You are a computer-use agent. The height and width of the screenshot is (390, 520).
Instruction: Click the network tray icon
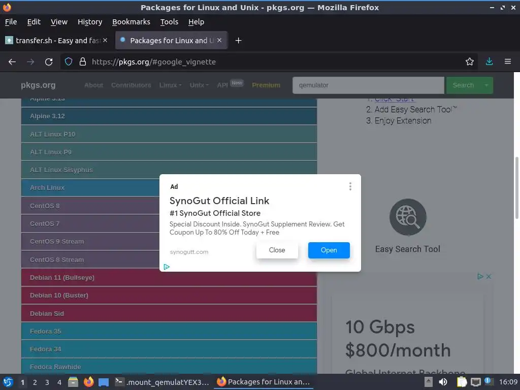click(x=475, y=382)
